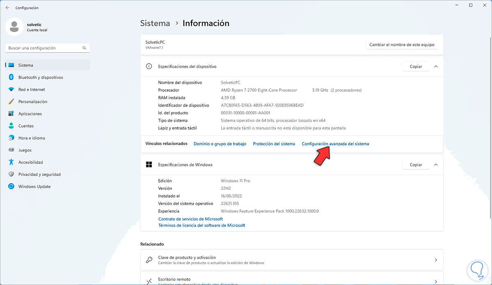Click the SolveticPC name in the header card
492x285 pixels.
(x=155, y=42)
